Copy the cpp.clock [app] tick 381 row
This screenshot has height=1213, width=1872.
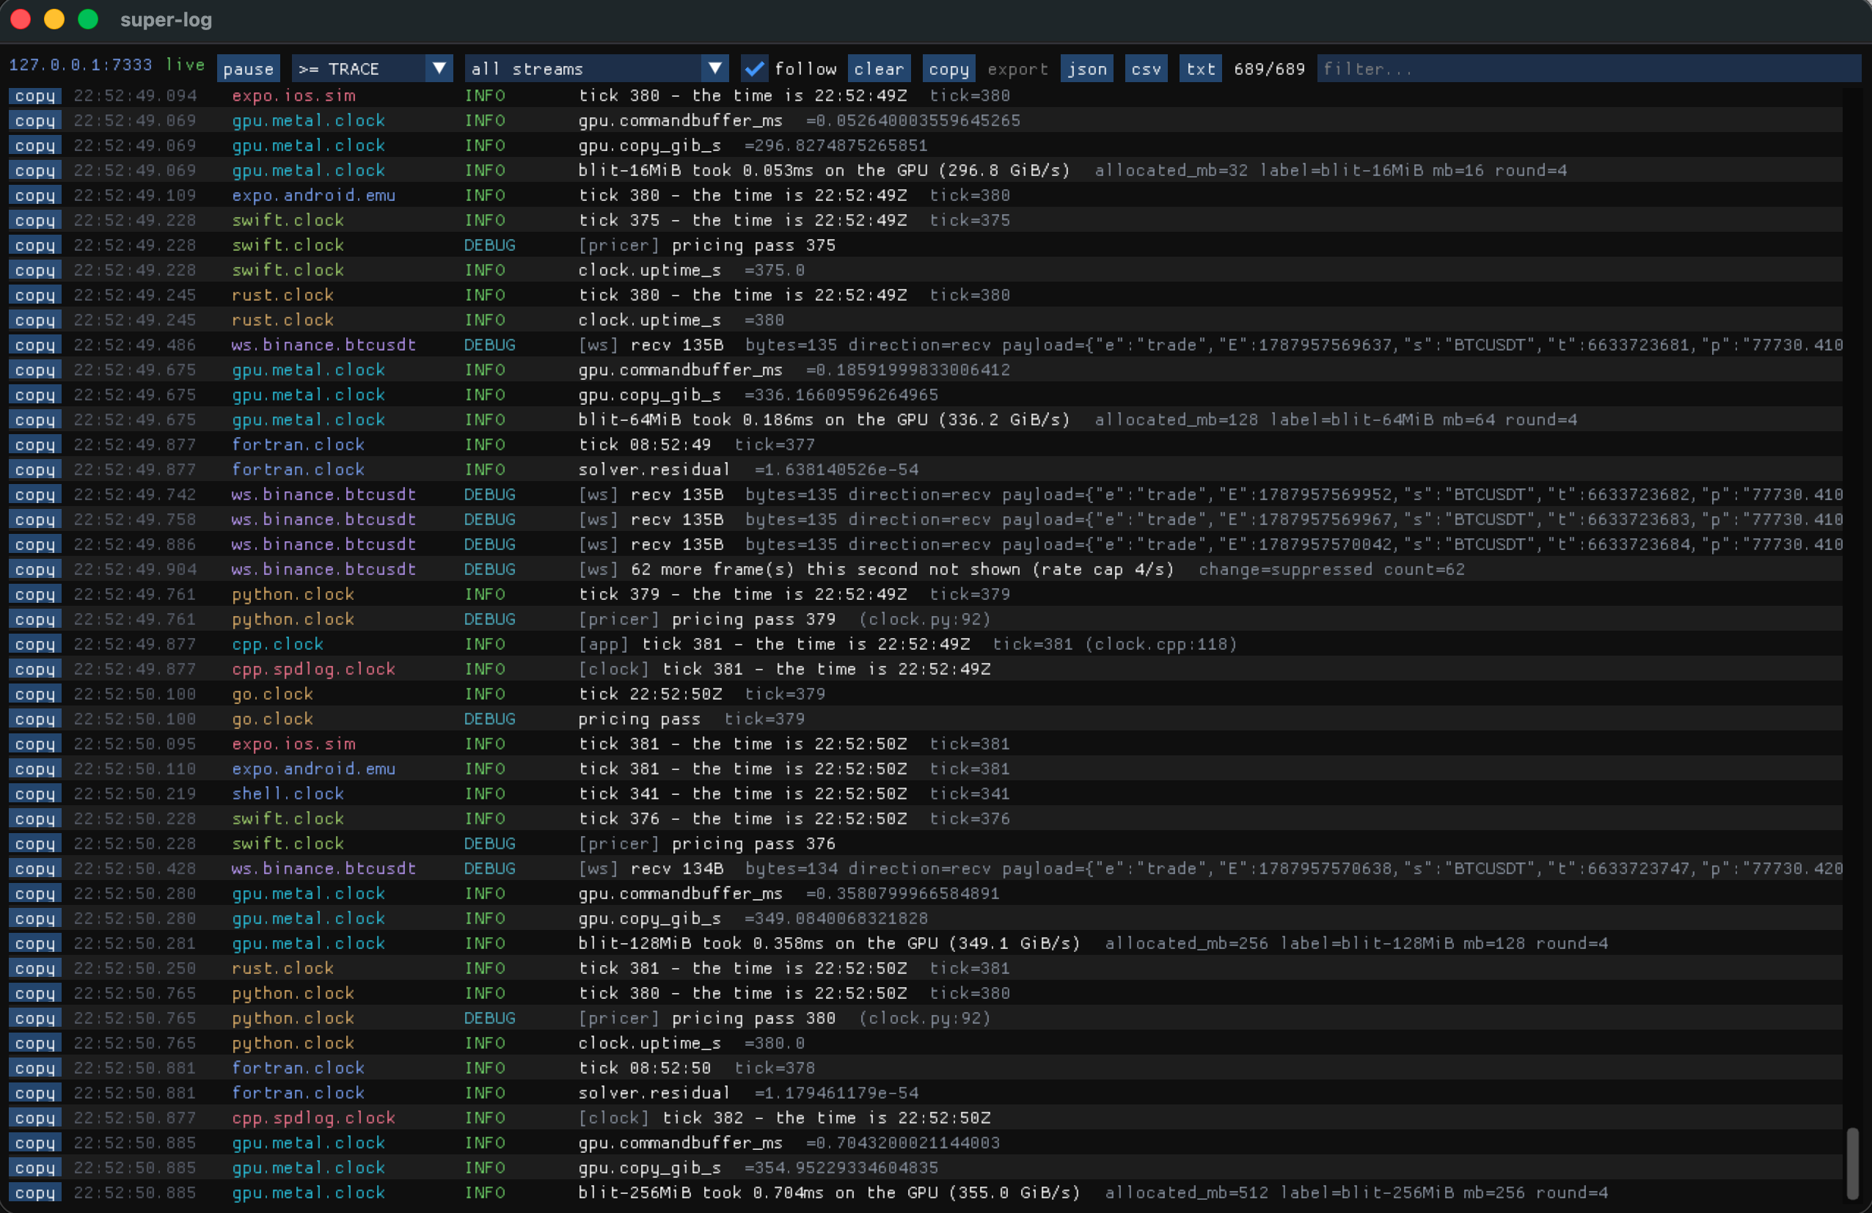click(34, 645)
